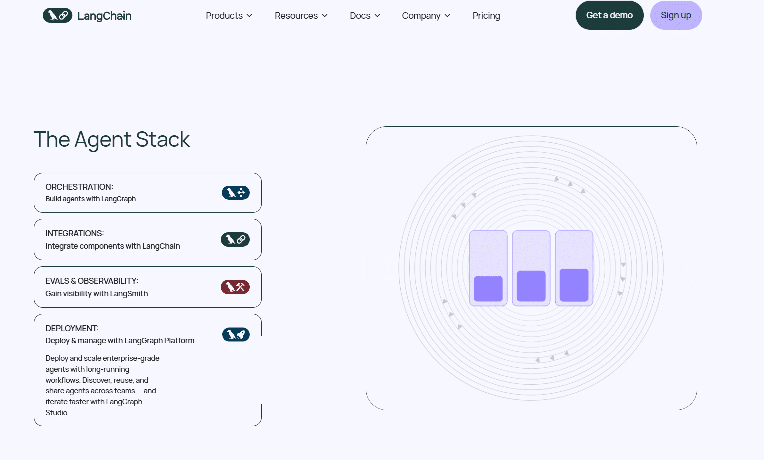Click the red LangSmith icon in Evals card
Screen dimensions: 764x460
(235, 287)
